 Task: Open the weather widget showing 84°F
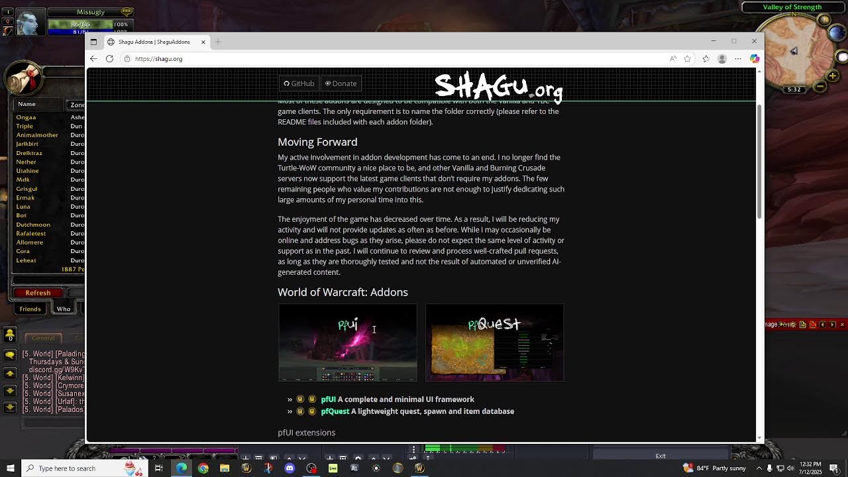pyautogui.click(x=715, y=468)
